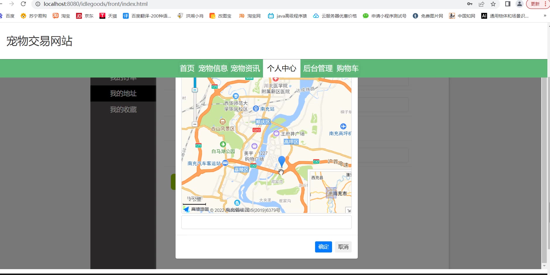The height and width of the screenshot is (275, 550).
Task: Click the 更新 browser update button
Action: pos(535,4)
